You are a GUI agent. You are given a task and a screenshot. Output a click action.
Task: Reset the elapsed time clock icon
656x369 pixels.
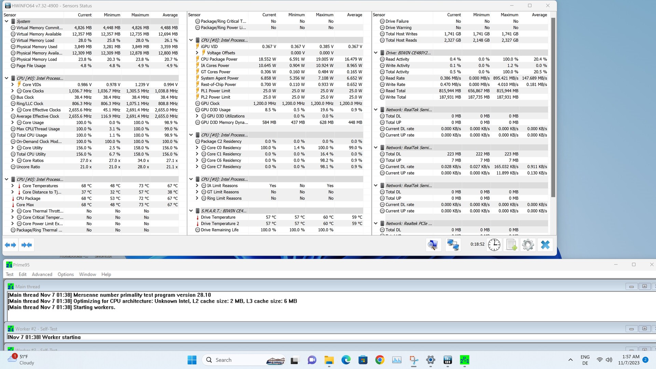[x=494, y=245]
